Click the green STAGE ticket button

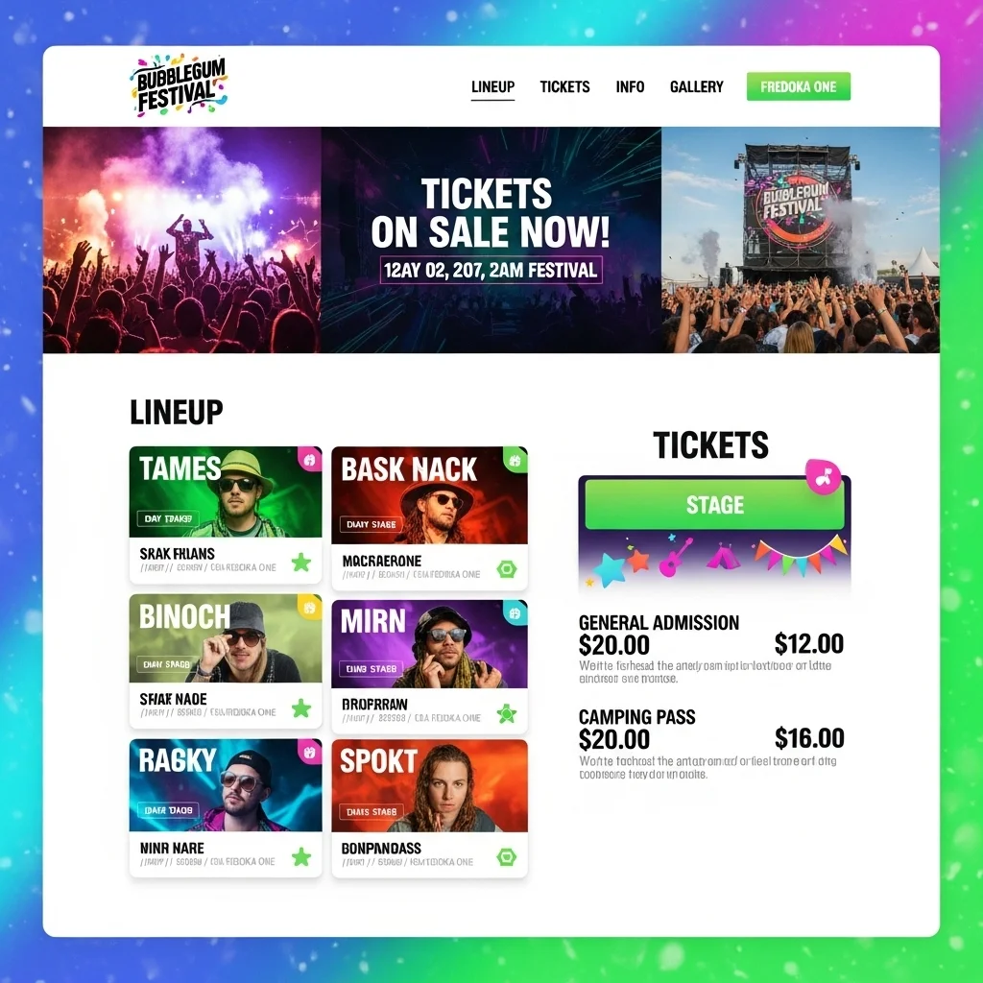714,505
